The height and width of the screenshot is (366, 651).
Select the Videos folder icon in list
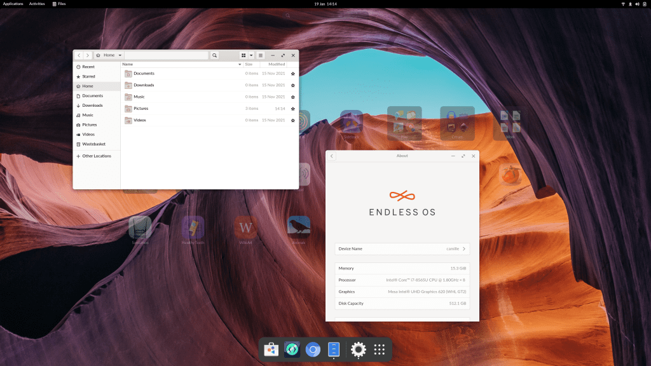tap(128, 120)
